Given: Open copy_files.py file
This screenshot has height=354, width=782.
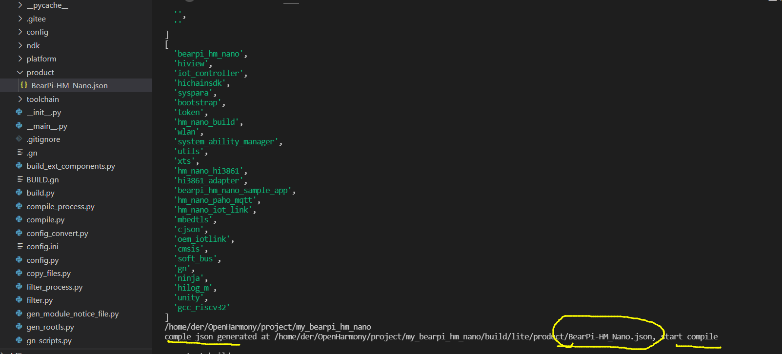Looking at the screenshot, I should (x=49, y=274).
